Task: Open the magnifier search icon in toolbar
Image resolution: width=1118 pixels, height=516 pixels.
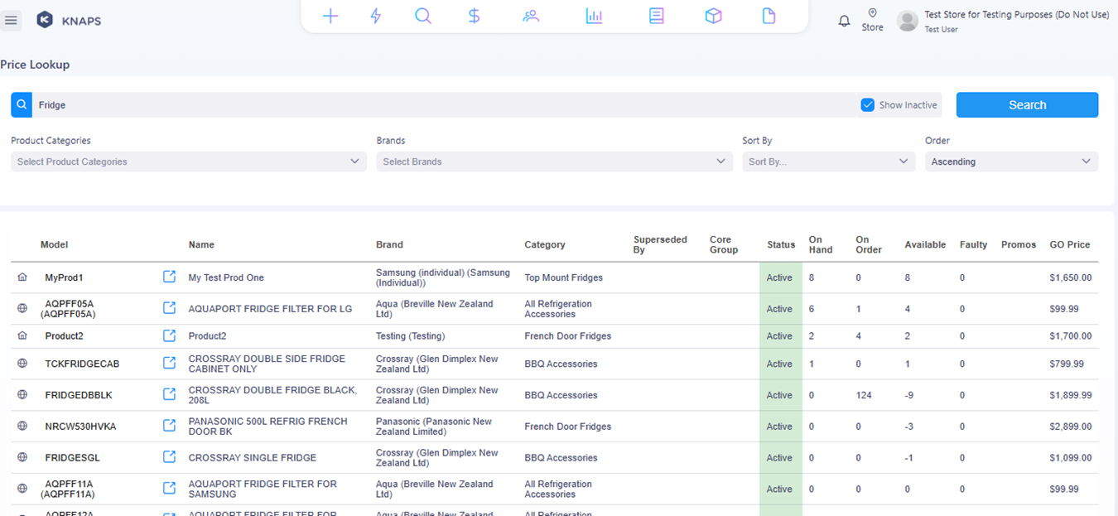Action: (x=423, y=16)
